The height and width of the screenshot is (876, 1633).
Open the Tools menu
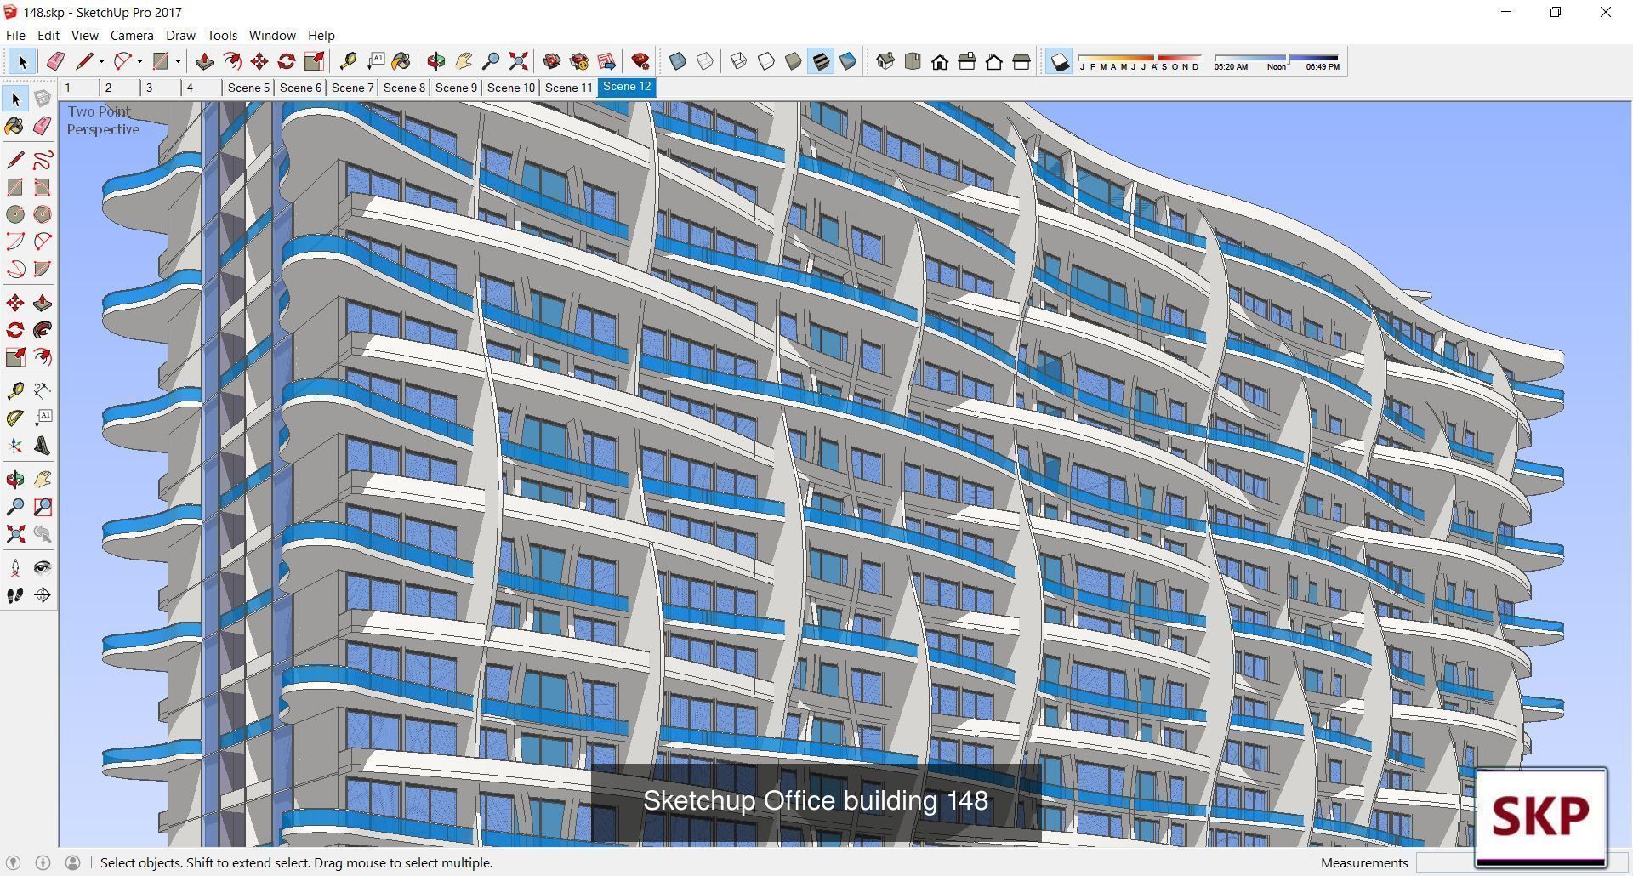pyautogui.click(x=222, y=35)
